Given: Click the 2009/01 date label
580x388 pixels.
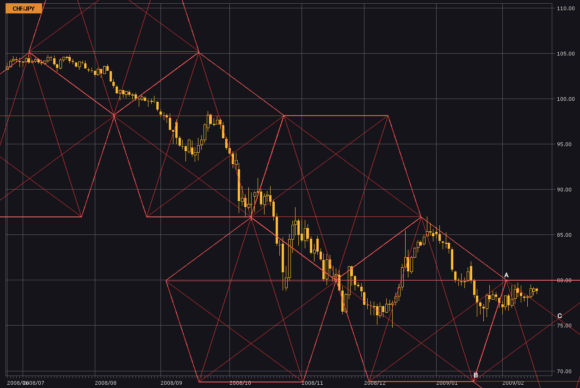Looking at the screenshot, I should pyautogui.click(x=447, y=383).
